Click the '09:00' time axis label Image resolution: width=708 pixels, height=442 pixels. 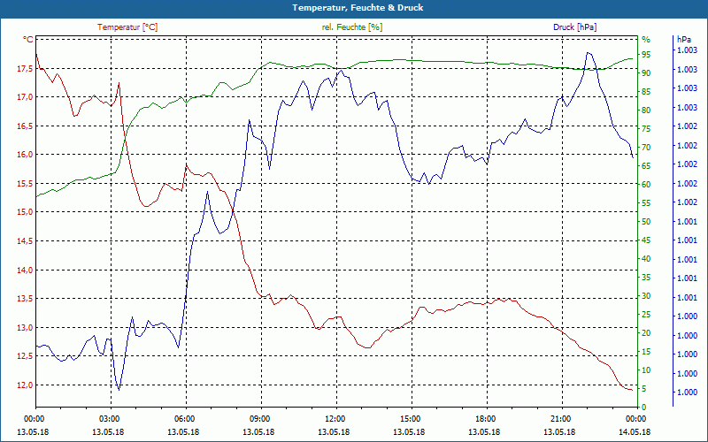(261, 418)
